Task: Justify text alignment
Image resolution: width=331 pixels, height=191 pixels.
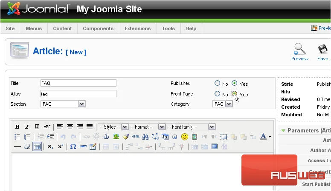Action: tap(90, 127)
